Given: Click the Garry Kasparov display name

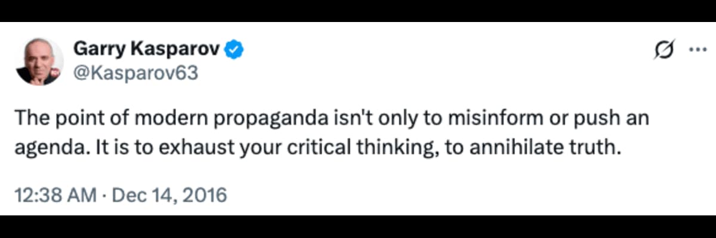Looking at the screenshot, I should (145, 50).
